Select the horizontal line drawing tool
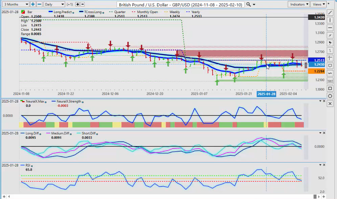 (330, 28)
